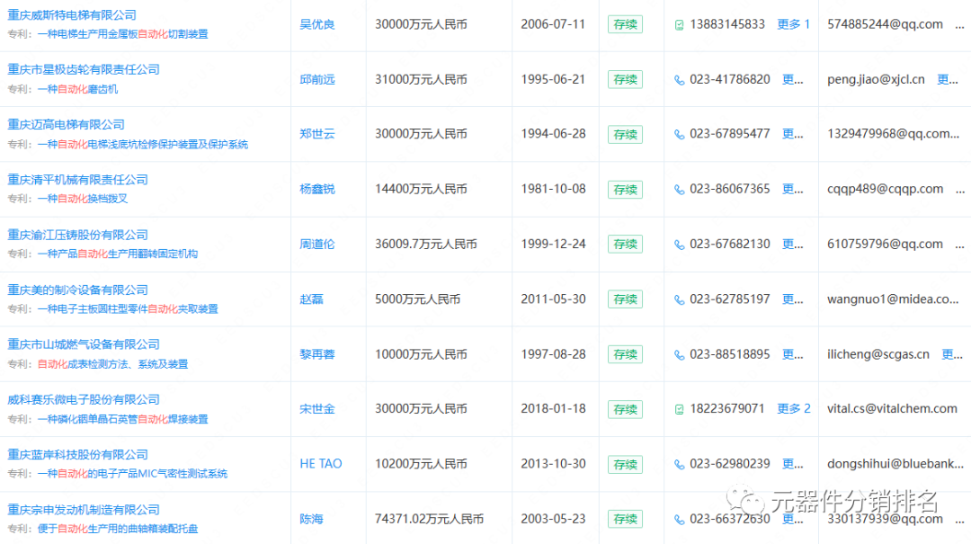
Task: Click 存续 status tag for 威科赛乐微电子股份有限公司
Action: [x=625, y=409]
